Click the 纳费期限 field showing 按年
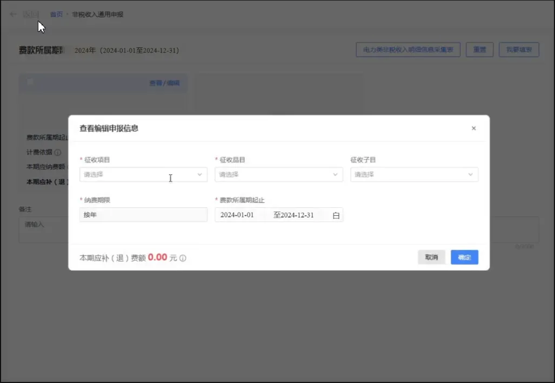 click(x=143, y=215)
